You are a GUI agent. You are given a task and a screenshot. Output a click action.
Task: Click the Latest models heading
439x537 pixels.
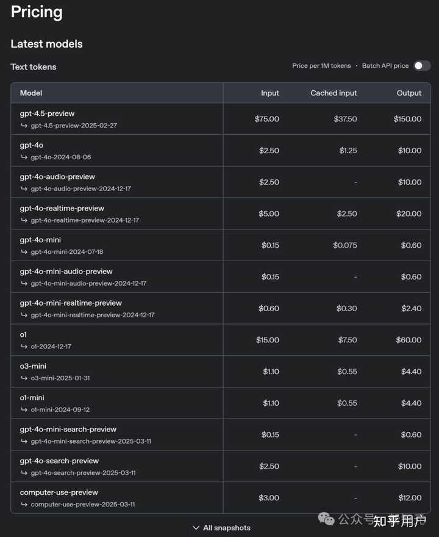46,43
